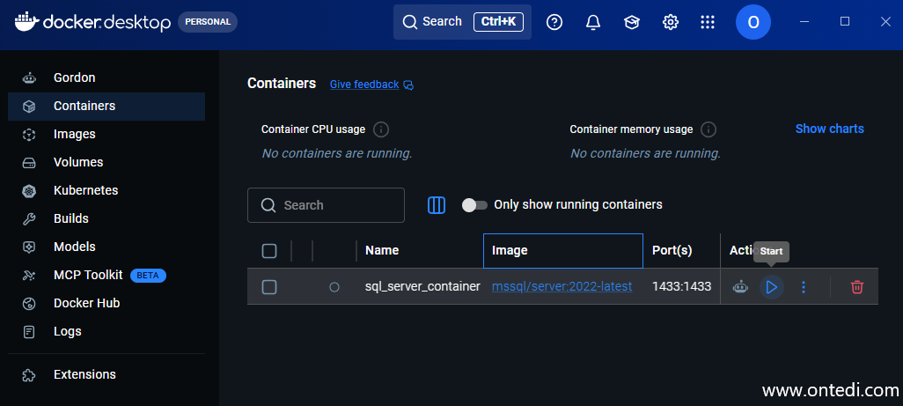Click the Ctrl+K shortcut badge
This screenshot has width=903, height=406.
pos(498,22)
